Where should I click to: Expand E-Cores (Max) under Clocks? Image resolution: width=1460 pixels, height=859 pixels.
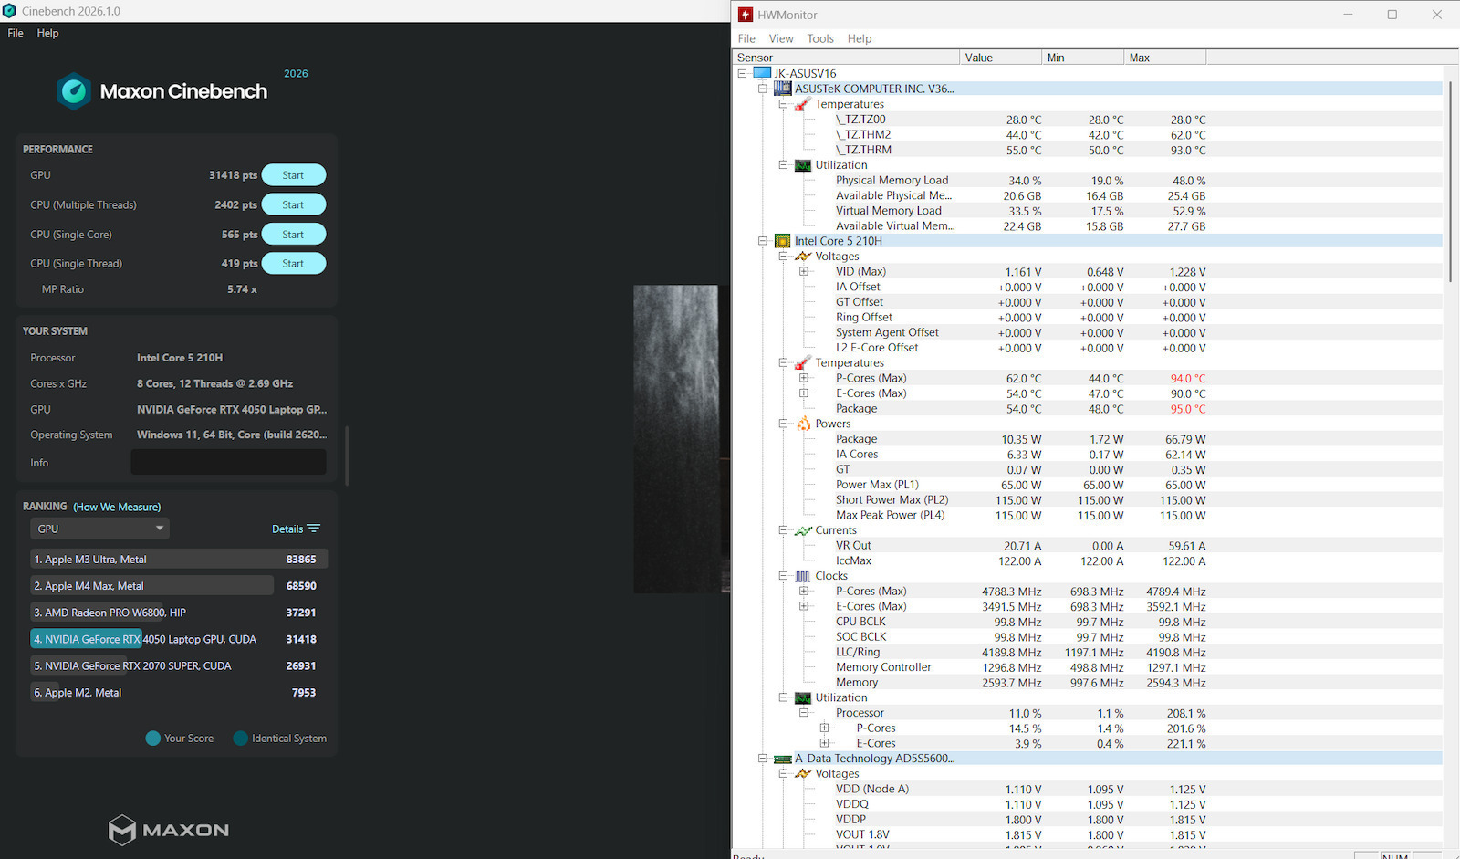[804, 606]
